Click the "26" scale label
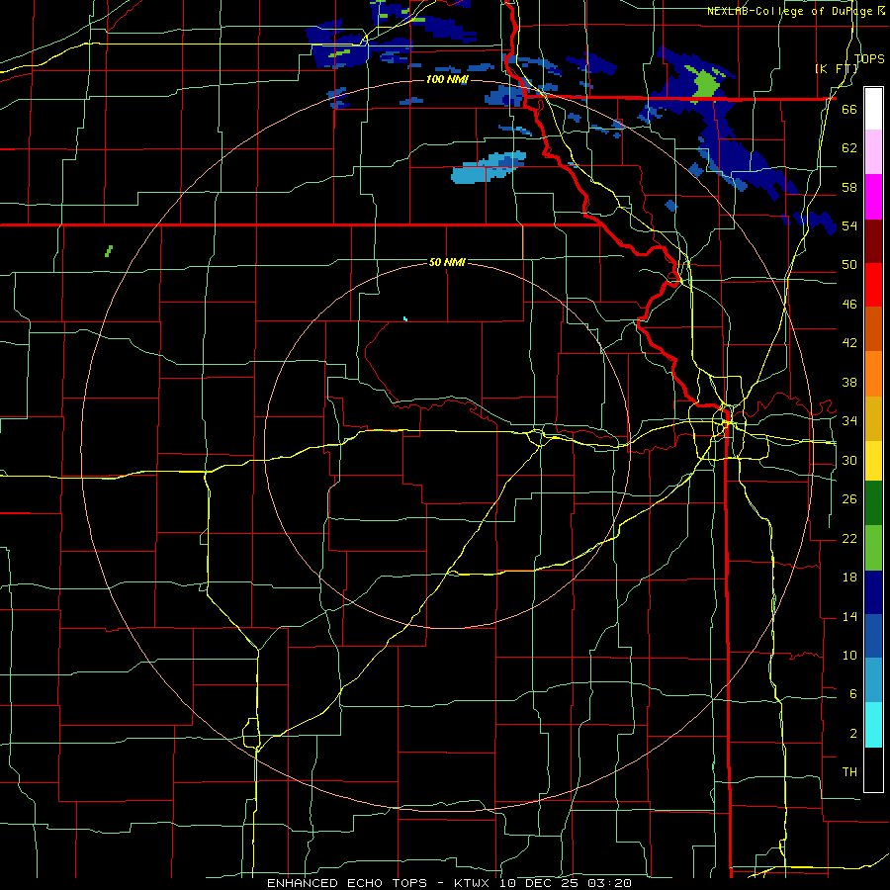890x890 pixels. click(x=849, y=499)
